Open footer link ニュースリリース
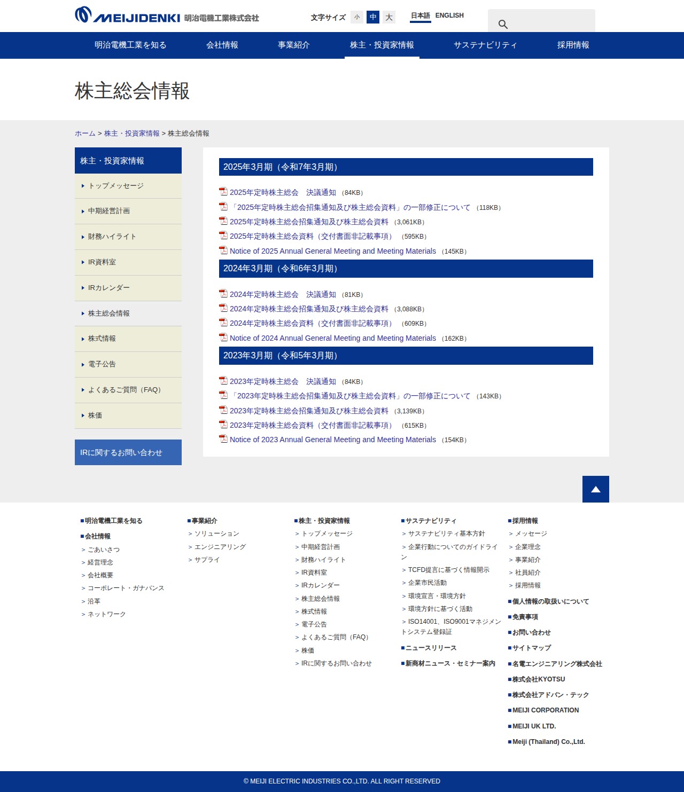This screenshot has width=684, height=792. pos(431,648)
